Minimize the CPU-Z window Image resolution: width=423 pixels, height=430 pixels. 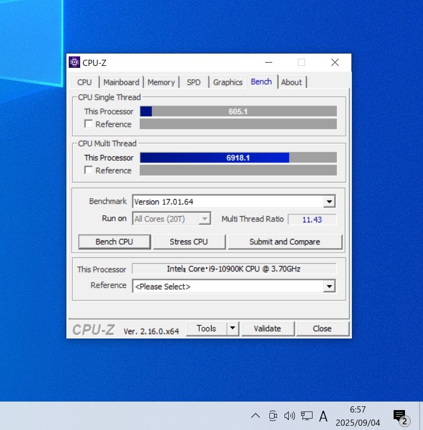click(x=268, y=63)
